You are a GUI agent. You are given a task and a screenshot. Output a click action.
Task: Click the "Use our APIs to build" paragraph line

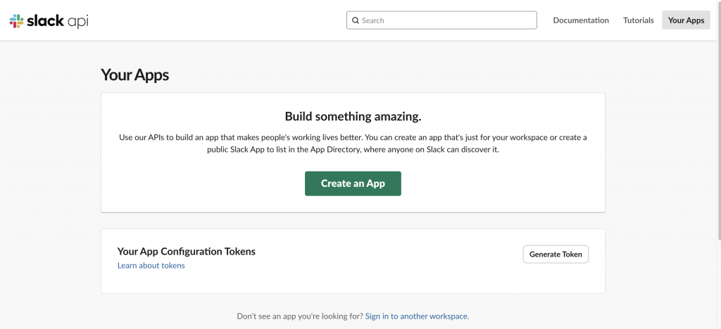[353, 137]
